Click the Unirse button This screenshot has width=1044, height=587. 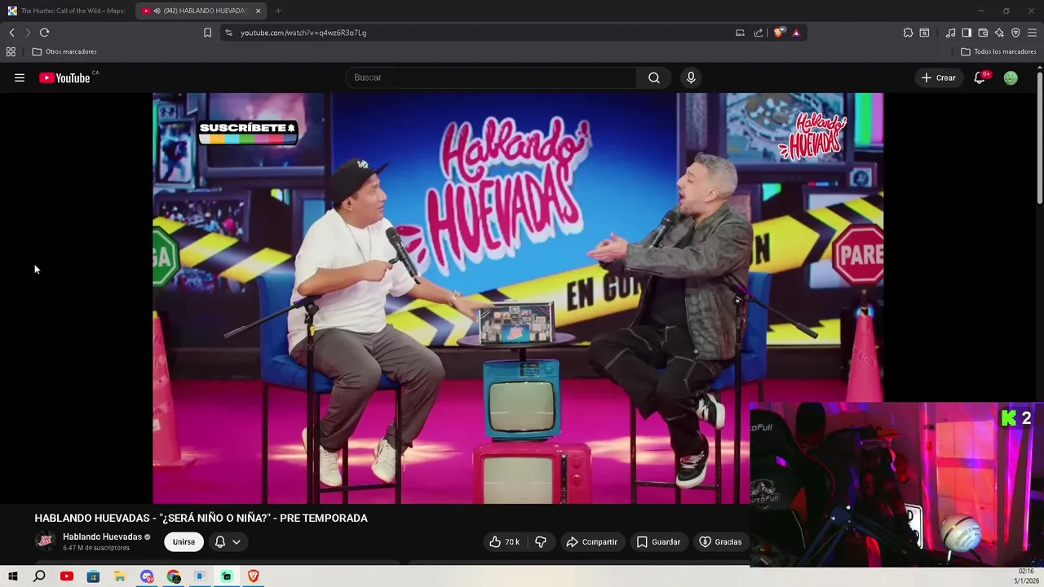pyautogui.click(x=184, y=541)
